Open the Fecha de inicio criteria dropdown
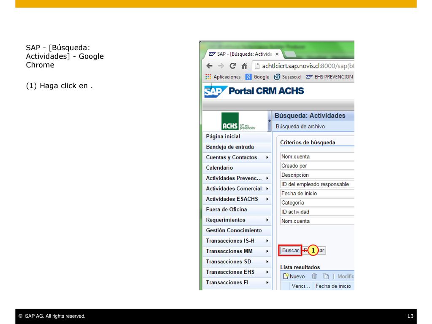 pos(317,193)
